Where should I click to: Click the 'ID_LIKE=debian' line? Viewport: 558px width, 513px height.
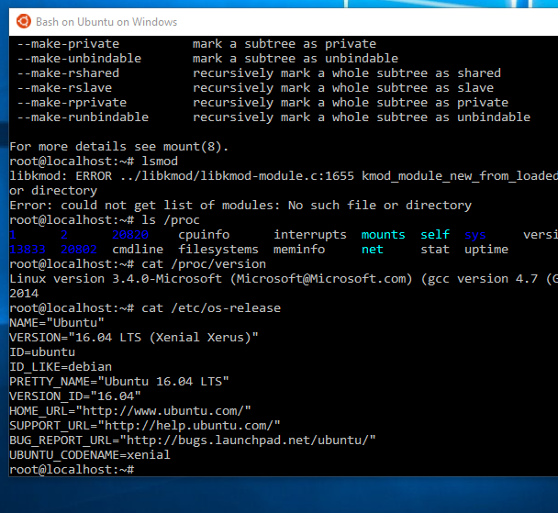click(61, 367)
